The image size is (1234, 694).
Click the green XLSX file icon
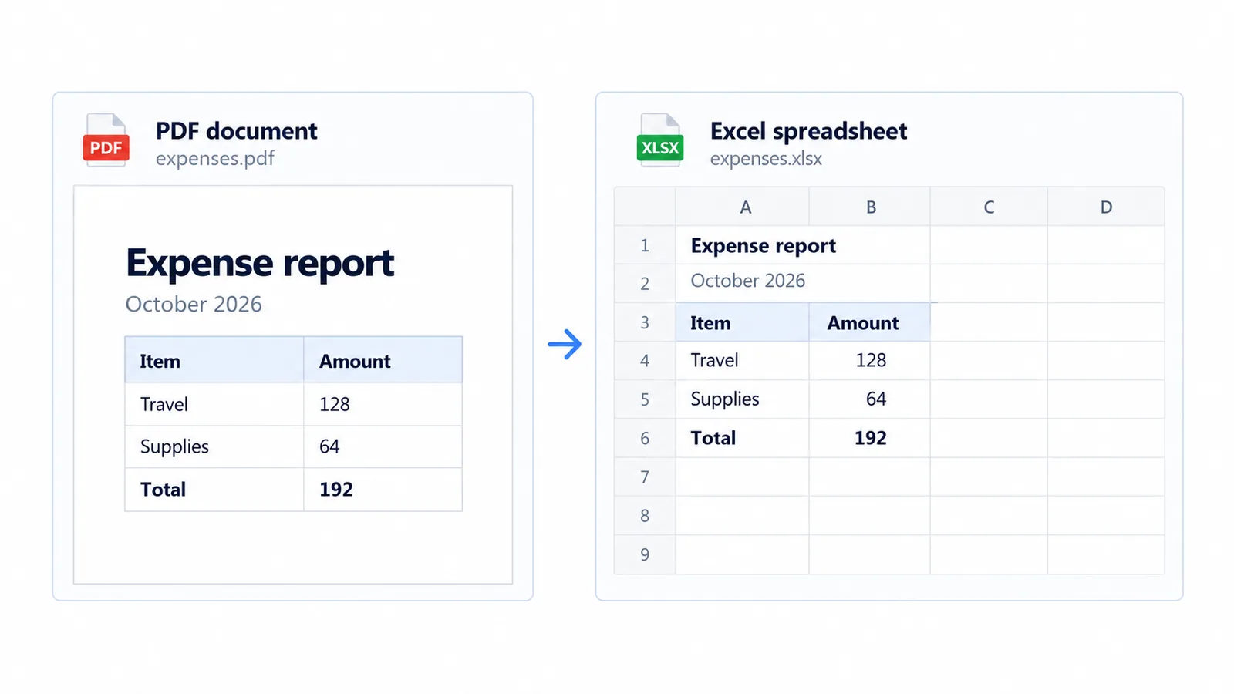coord(660,140)
